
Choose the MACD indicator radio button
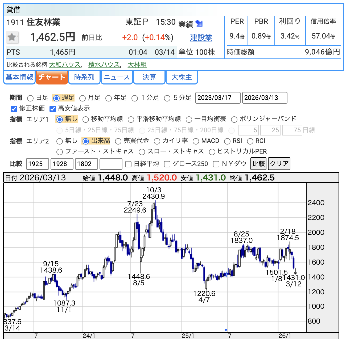pos(196,141)
